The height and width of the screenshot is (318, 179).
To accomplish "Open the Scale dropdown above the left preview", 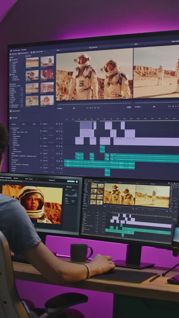I will click(59, 50).
